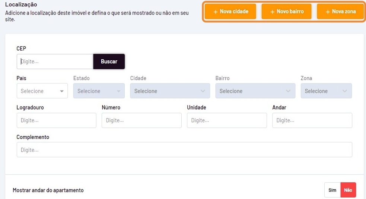Add a new city with Nova cidade
366x199 pixels.
point(230,12)
